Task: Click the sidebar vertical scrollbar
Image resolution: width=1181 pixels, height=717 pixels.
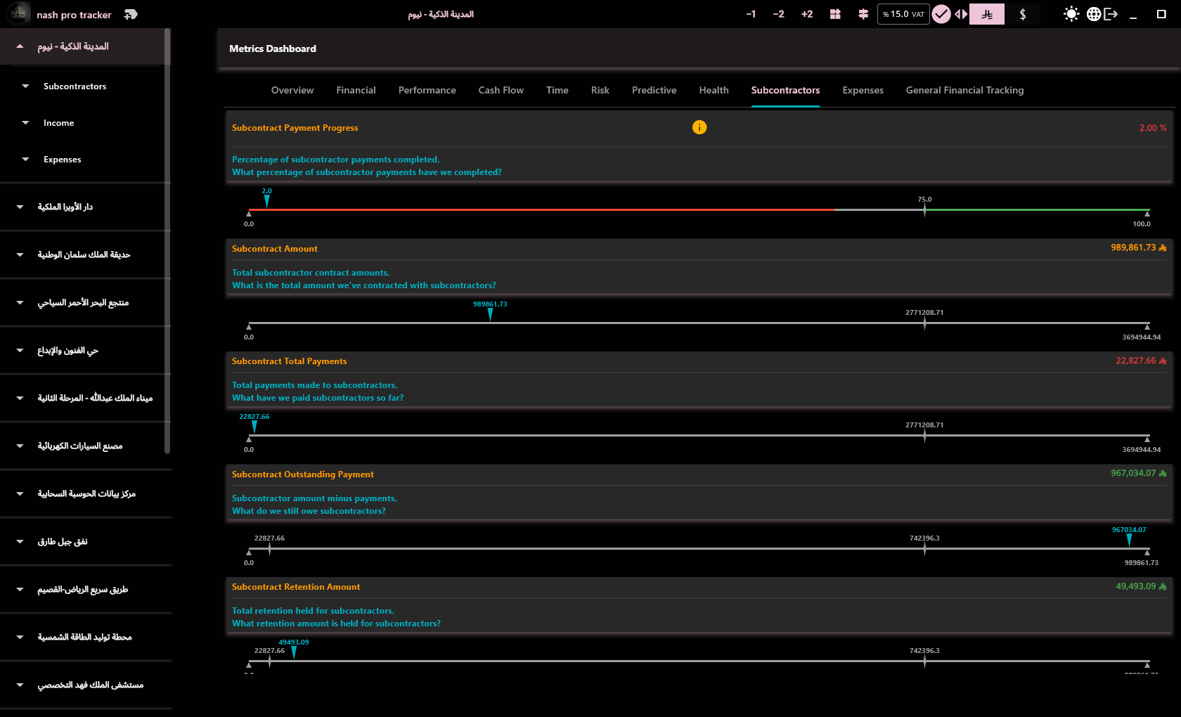Action: (x=167, y=241)
